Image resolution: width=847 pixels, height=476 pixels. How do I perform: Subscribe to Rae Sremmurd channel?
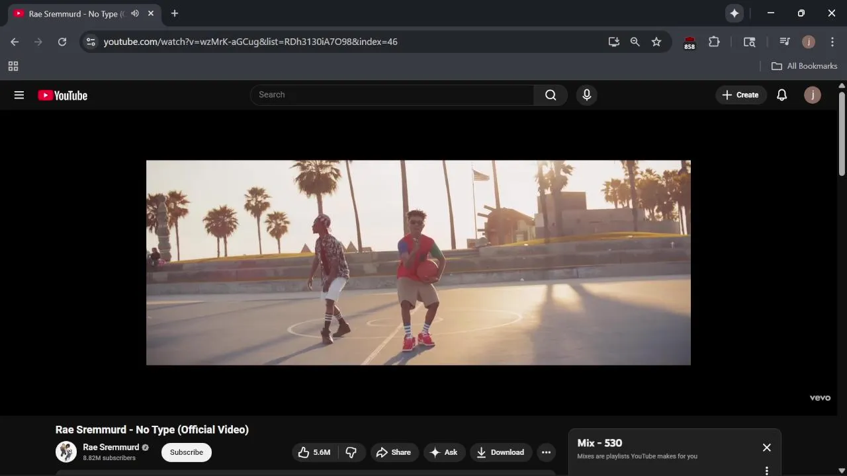coord(187,452)
